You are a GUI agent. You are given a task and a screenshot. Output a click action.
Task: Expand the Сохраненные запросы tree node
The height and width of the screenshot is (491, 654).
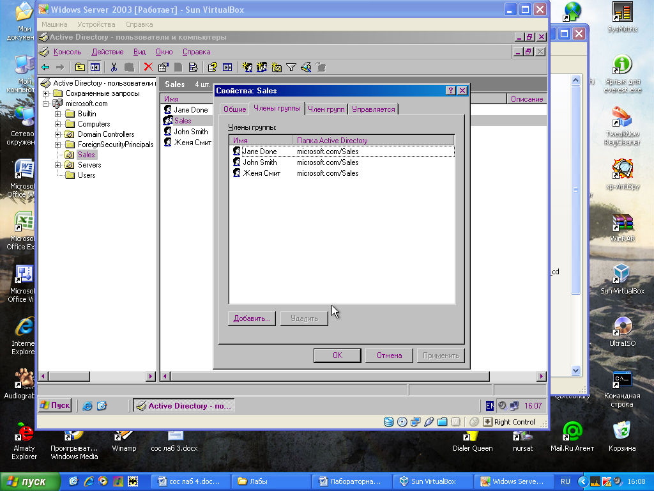(46, 93)
